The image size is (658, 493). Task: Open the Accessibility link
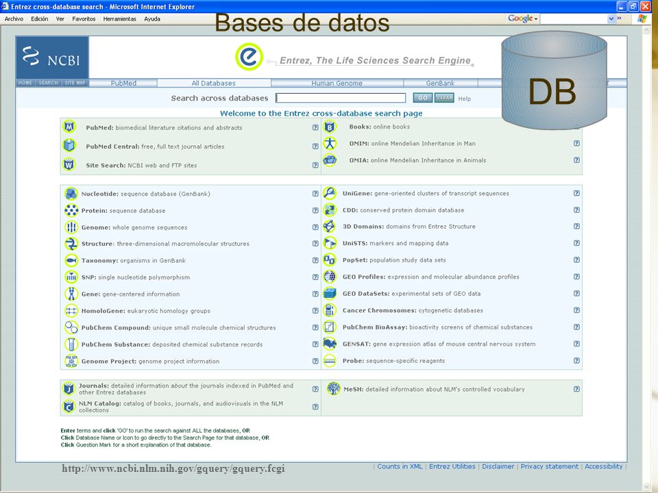tap(603, 466)
